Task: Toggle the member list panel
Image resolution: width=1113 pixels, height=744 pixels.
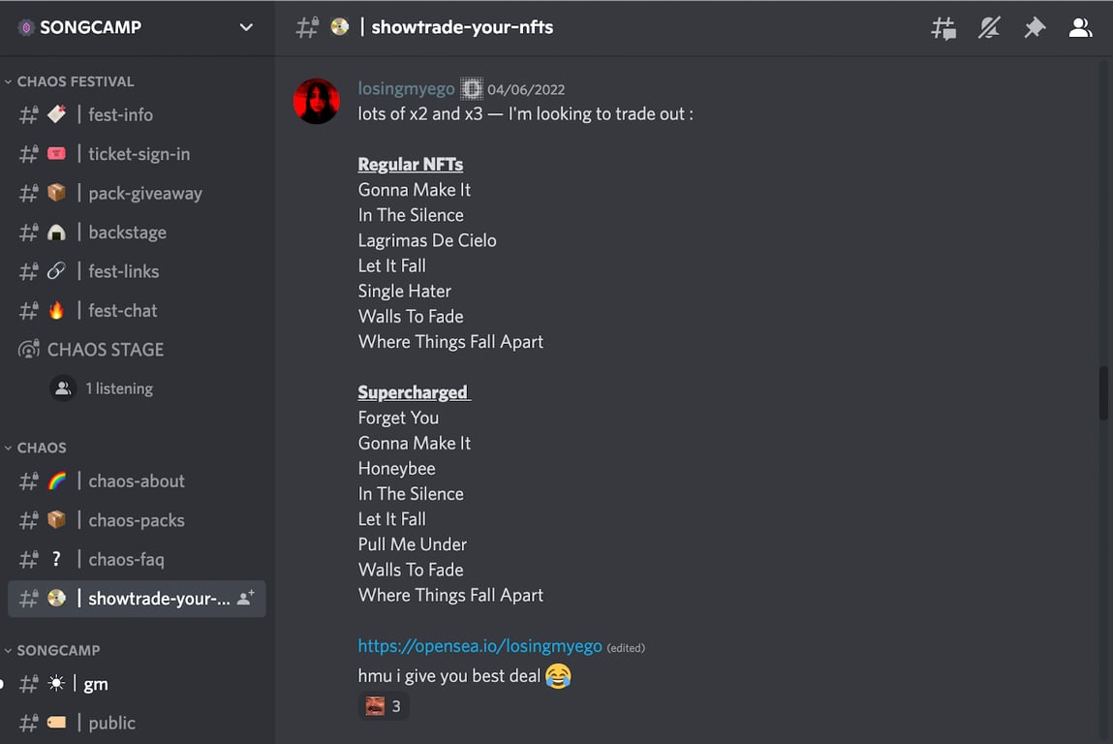Action: (1080, 28)
